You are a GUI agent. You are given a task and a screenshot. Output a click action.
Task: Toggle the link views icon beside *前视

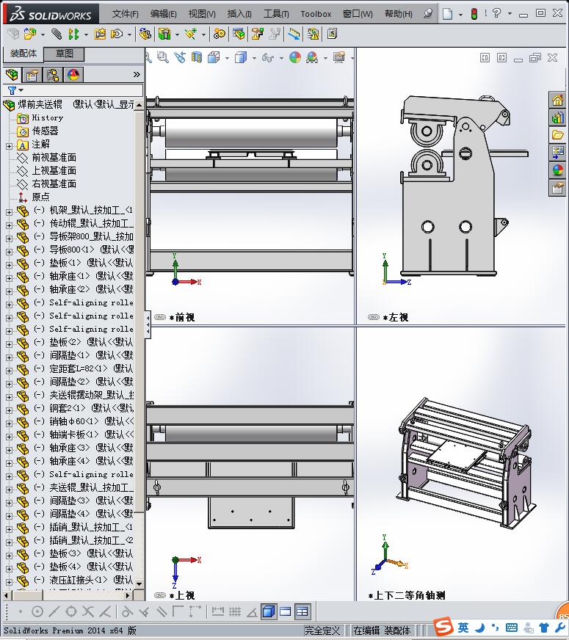tap(159, 317)
